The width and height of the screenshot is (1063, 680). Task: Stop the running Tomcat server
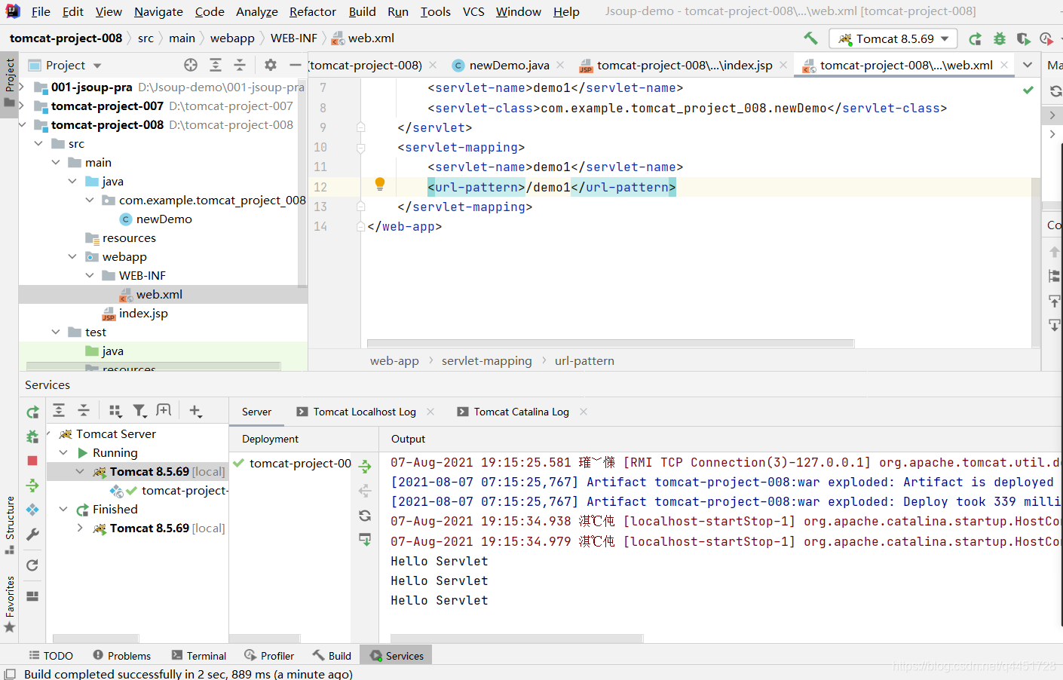point(32,461)
